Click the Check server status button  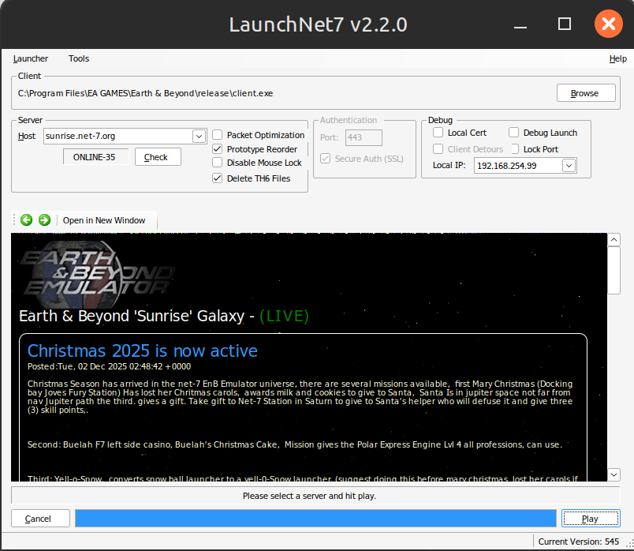click(x=158, y=157)
